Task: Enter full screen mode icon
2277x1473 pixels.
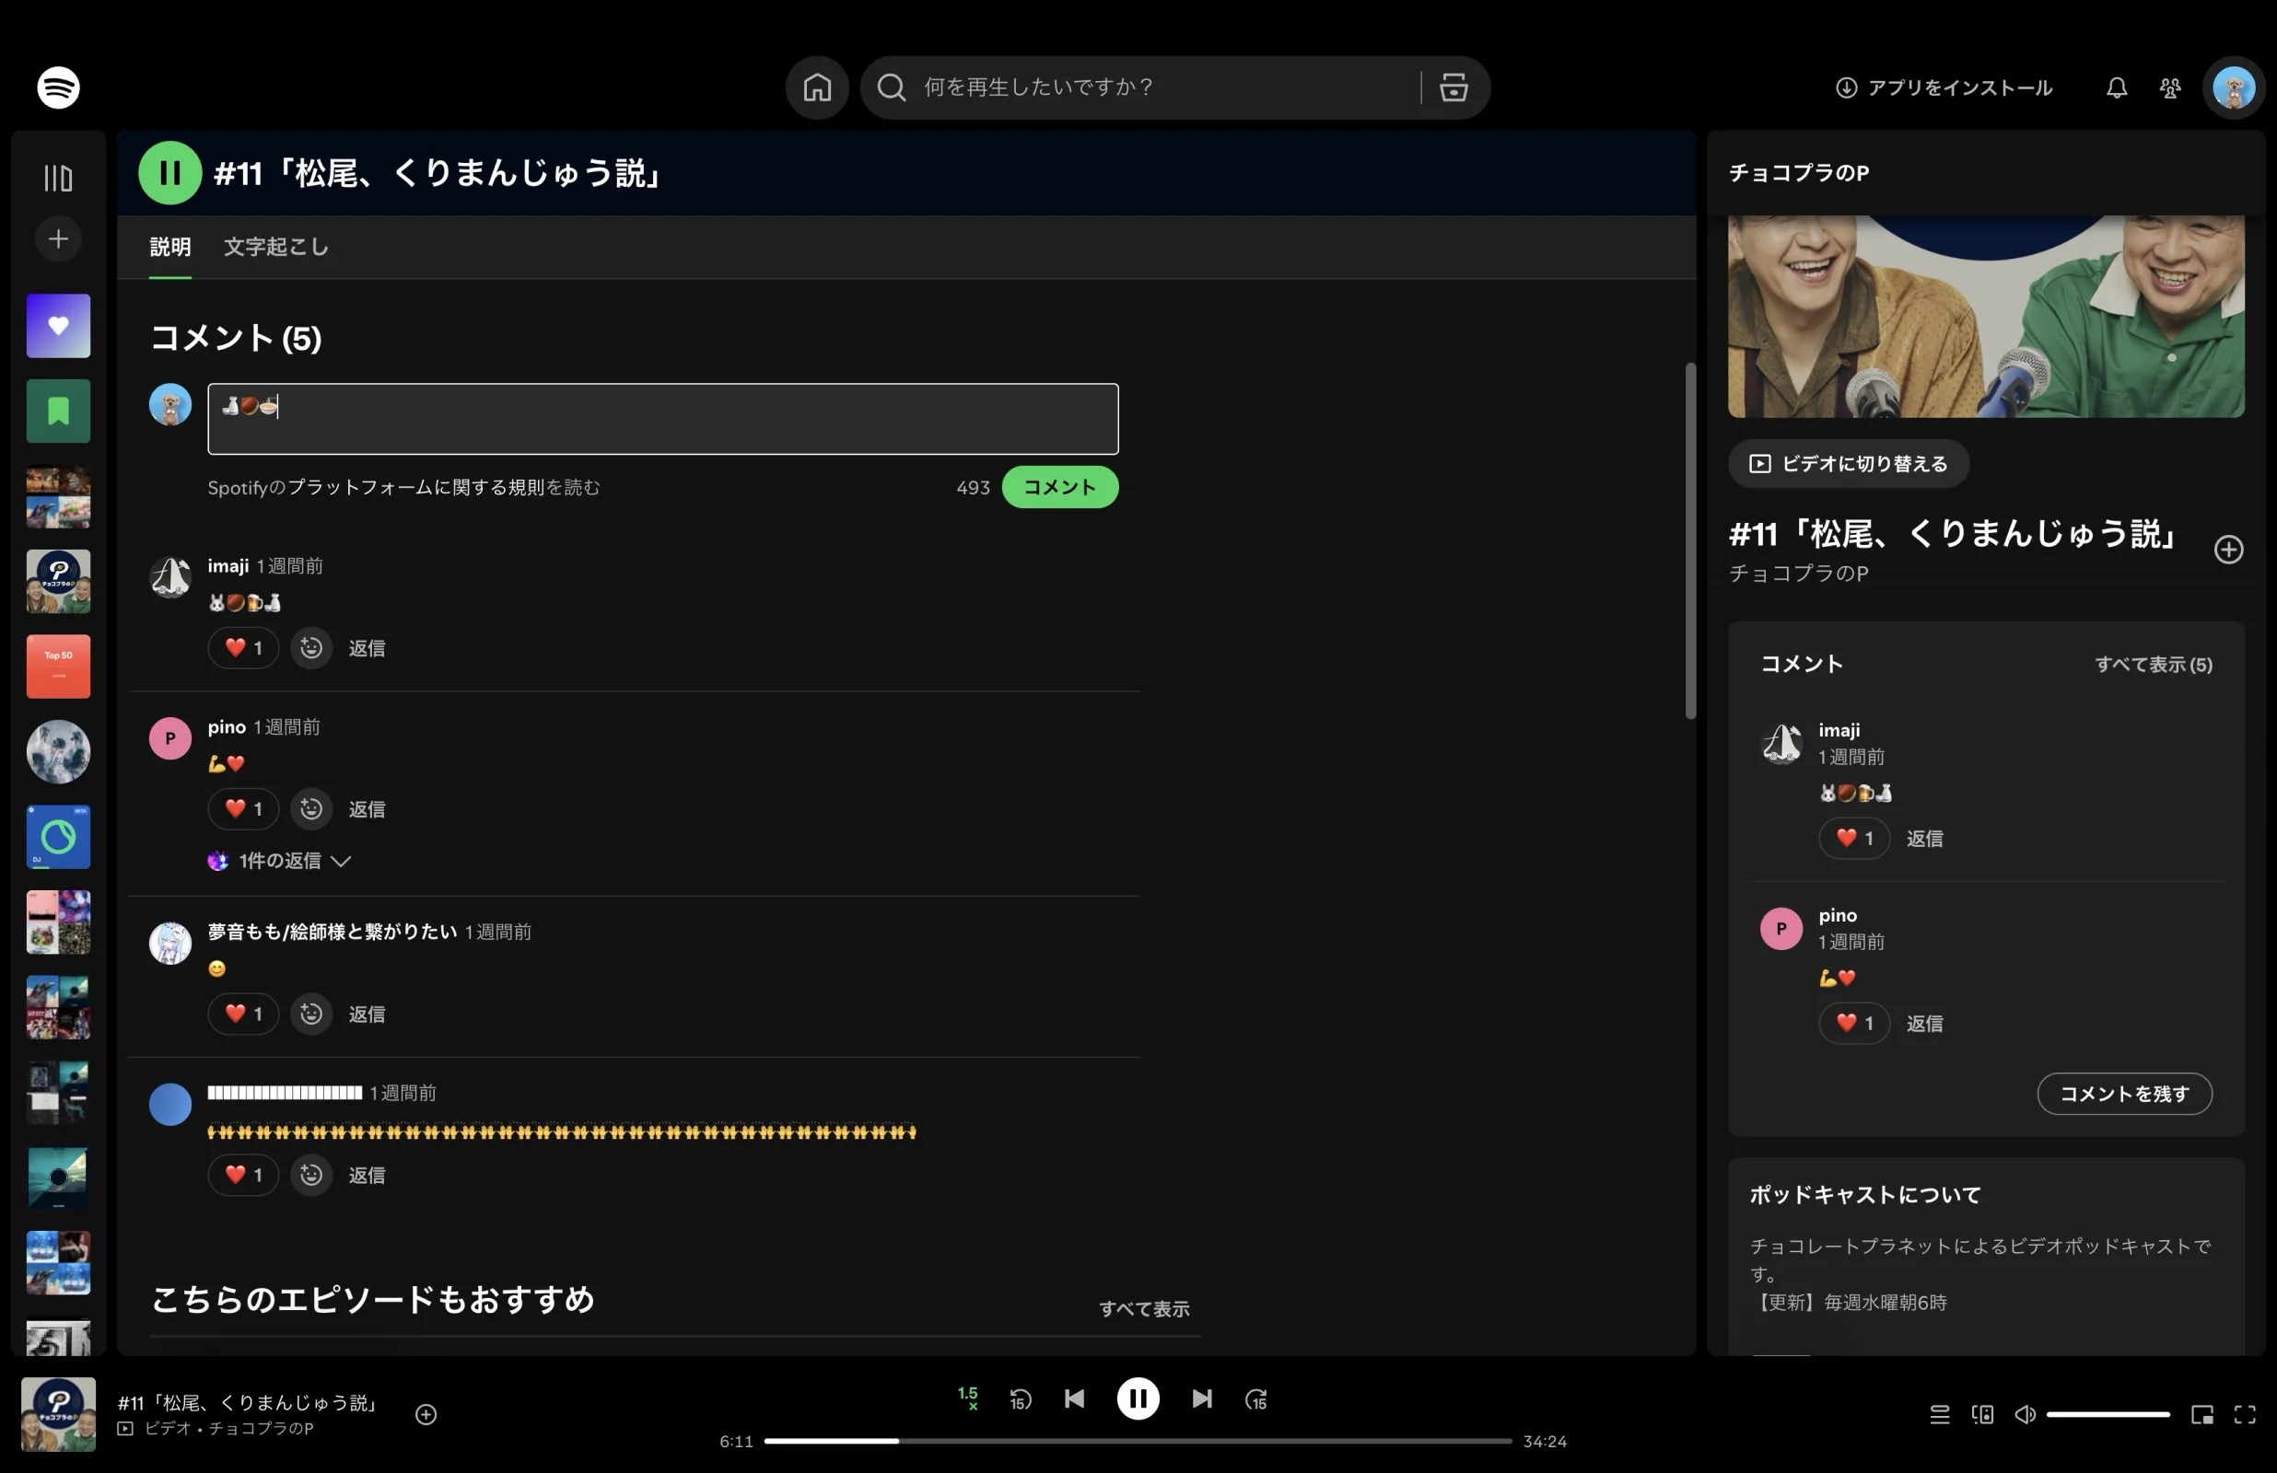Action: coord(2245,1414)
